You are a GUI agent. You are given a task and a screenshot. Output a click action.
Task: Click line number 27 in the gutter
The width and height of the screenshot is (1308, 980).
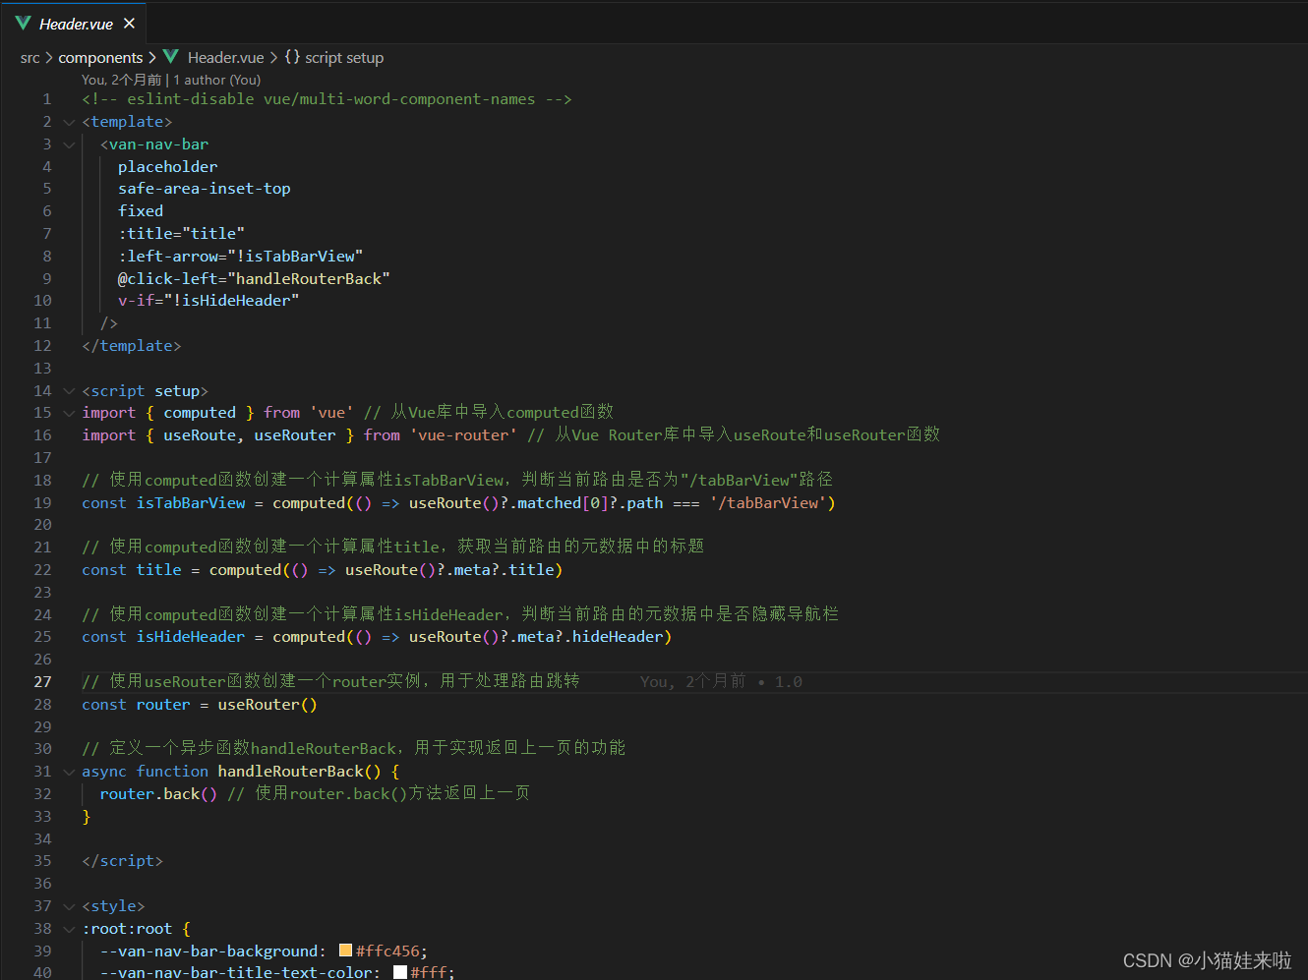pyautogui.click(x=42, y=681)
